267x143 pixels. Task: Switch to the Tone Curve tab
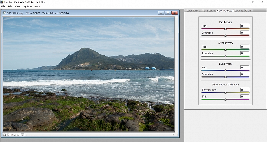click(x=208, y=11)
